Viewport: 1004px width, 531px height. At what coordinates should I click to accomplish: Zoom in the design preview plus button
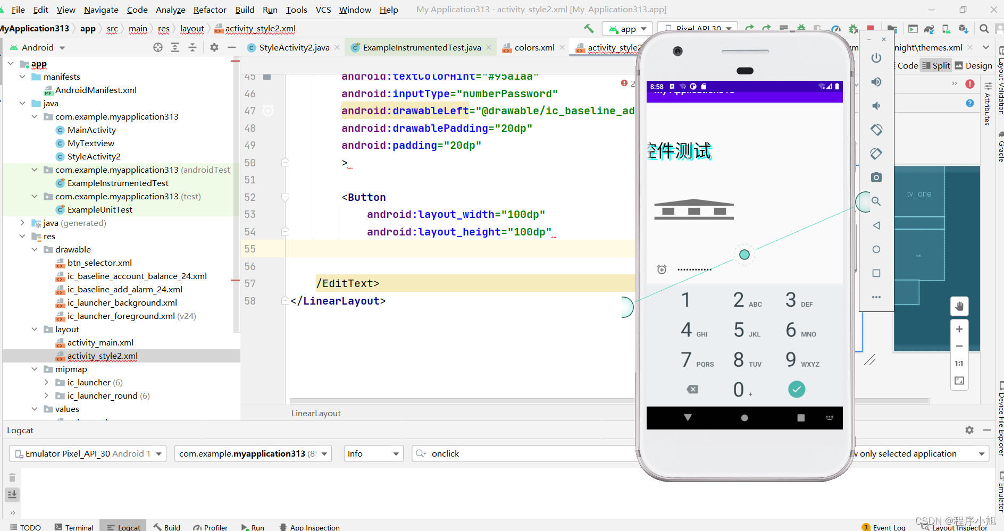click(x=959, y=329)
